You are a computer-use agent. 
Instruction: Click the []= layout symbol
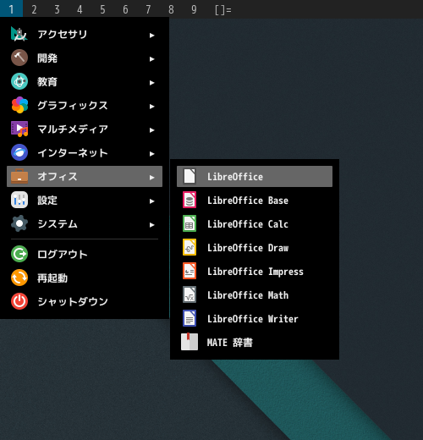pos(222,10)
